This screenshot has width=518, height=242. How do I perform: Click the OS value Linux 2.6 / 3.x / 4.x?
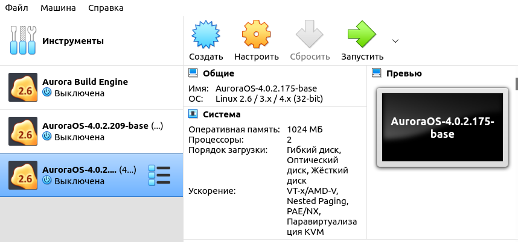coord(269,99)
